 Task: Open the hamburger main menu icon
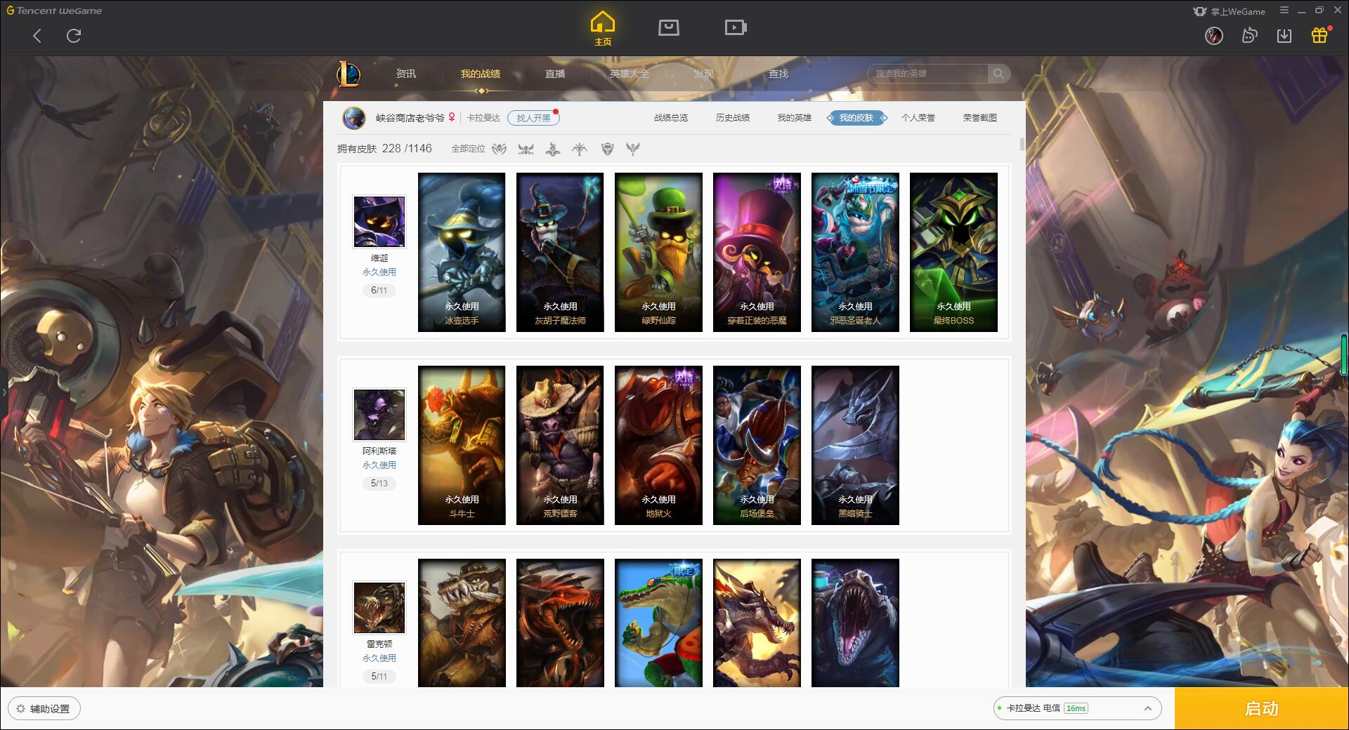[x=1284, y=11]
